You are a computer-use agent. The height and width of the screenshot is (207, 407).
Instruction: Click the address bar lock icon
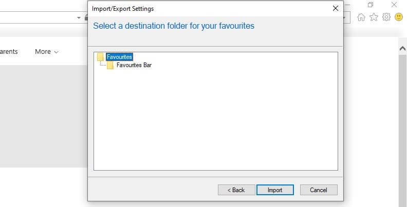click(x=86, y=17)
